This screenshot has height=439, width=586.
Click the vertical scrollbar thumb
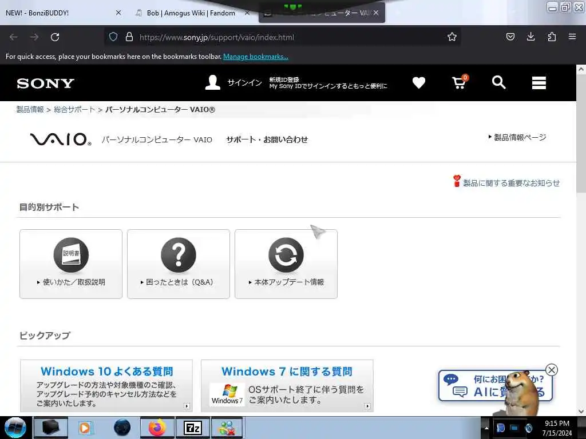click(x=581, y=133)
